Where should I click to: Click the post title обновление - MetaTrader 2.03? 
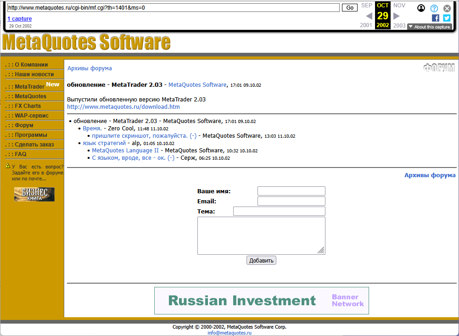point(114,85)
